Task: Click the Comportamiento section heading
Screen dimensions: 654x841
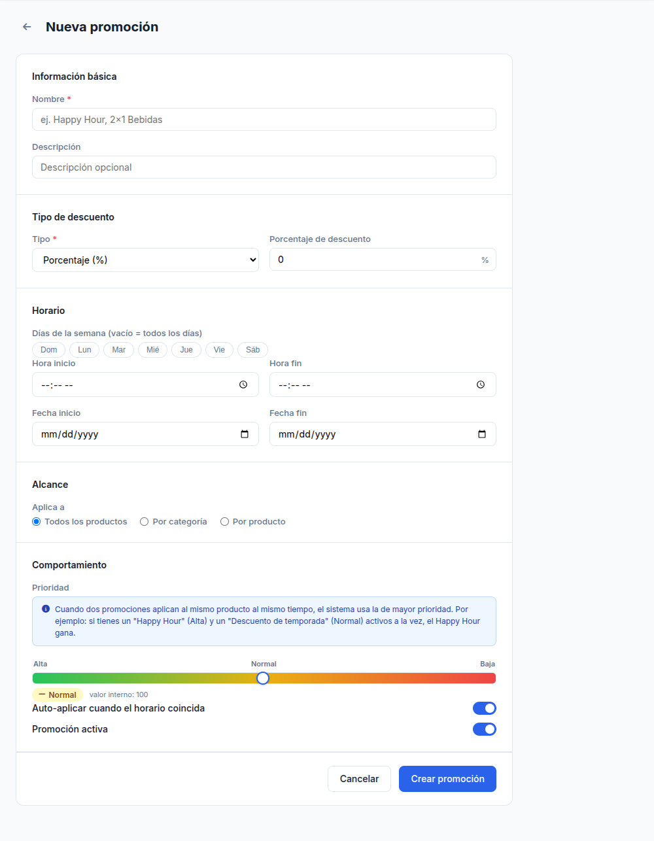Action: pyautogui.click(x=69, y=565)
